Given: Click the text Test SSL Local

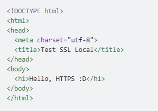Looking at the screenshot, I should coord(67,50).
